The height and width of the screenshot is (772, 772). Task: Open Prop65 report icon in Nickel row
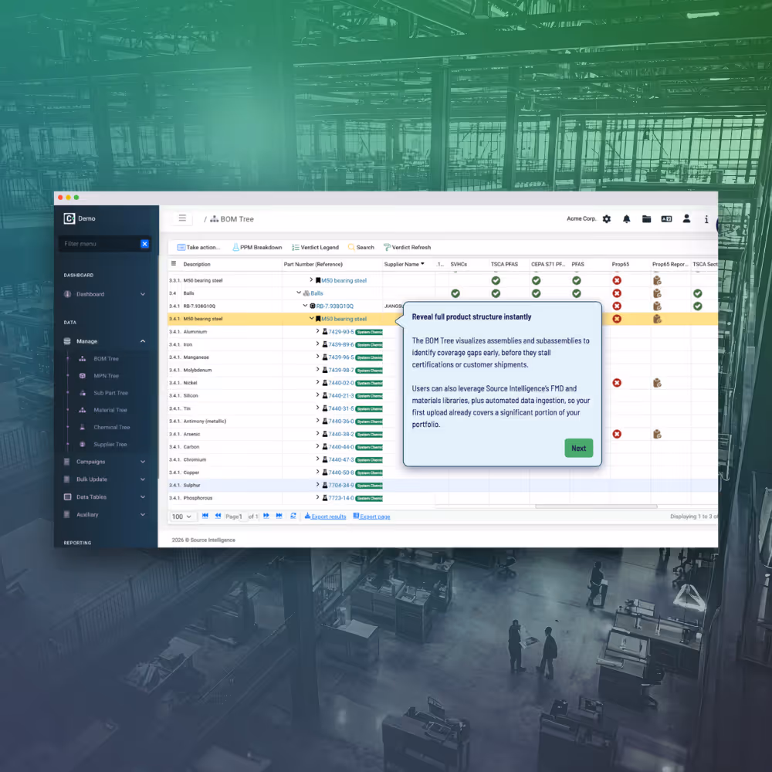(x=657, y=383)
